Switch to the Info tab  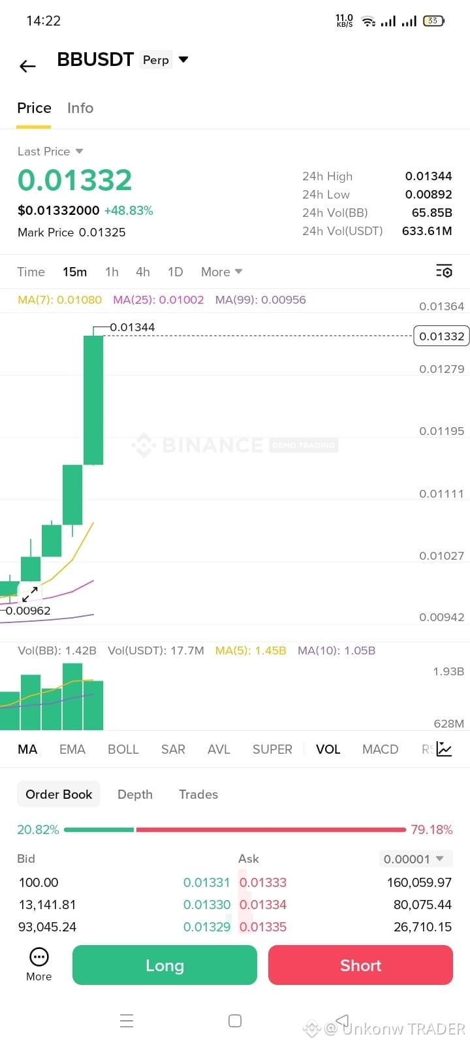coord(80,108)
